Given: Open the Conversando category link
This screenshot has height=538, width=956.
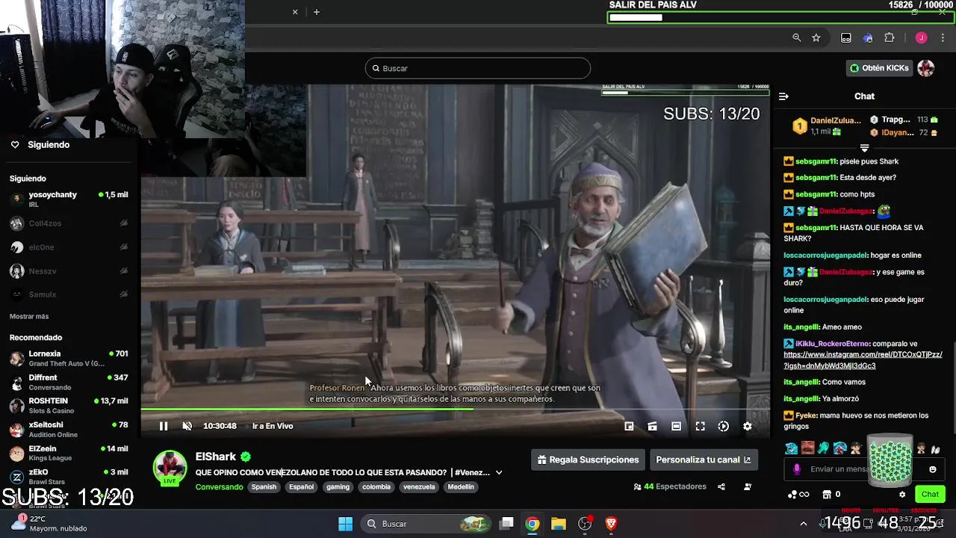Looking at the screenshot, I should [x=220, y=486].
